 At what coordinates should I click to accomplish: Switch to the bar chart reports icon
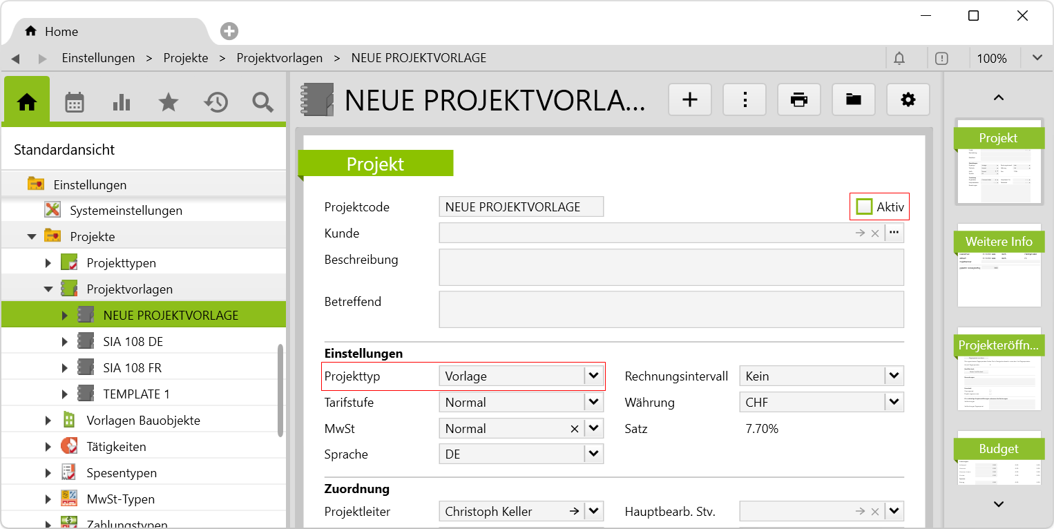pyautogui.click(x=122, y=103)
